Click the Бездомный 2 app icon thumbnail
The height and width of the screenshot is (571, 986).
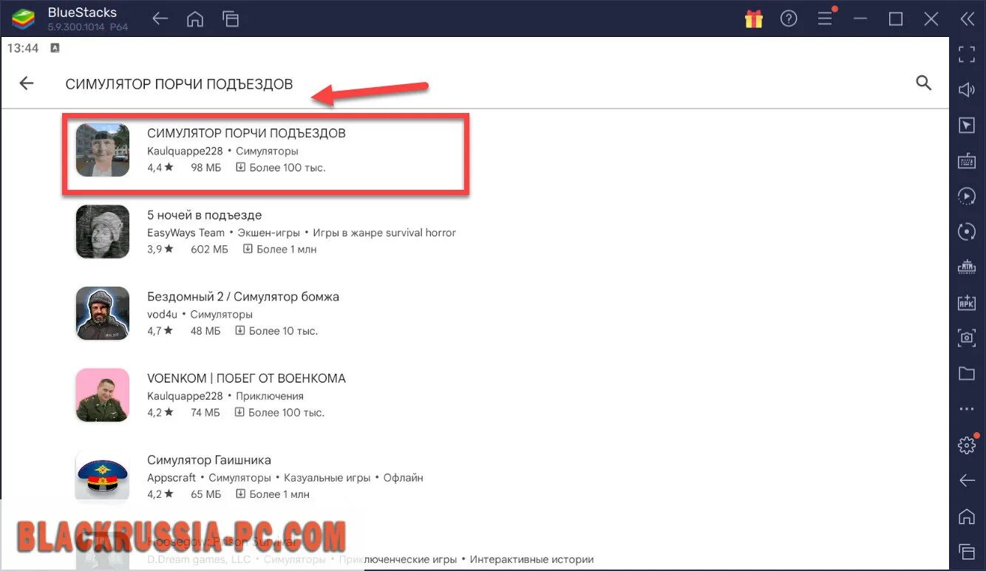coord(103,313)
